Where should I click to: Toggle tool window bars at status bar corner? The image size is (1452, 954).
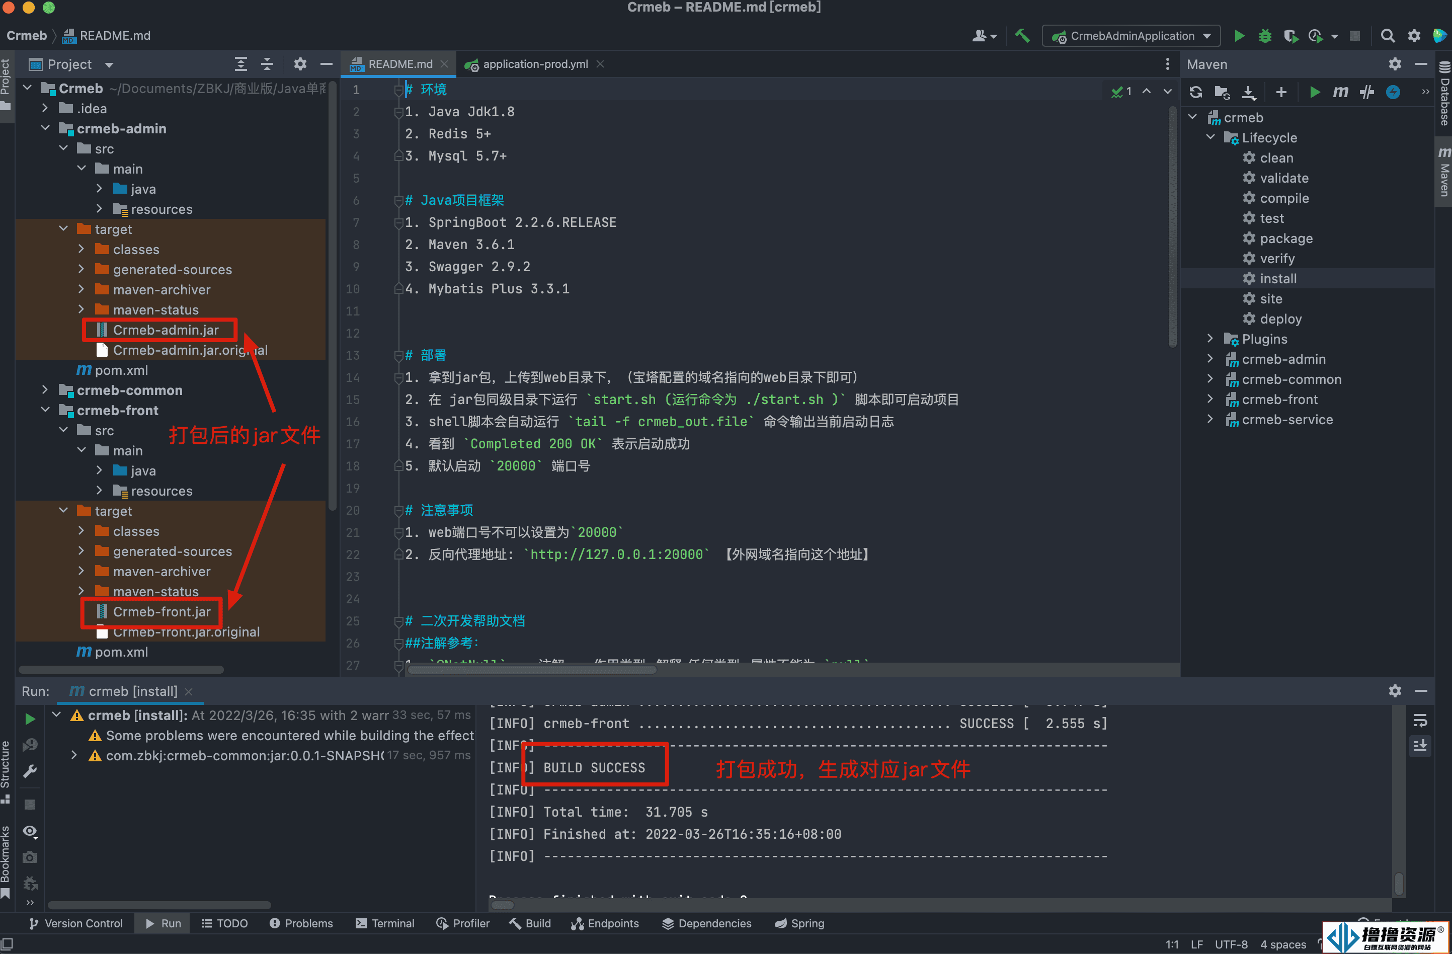8,943
